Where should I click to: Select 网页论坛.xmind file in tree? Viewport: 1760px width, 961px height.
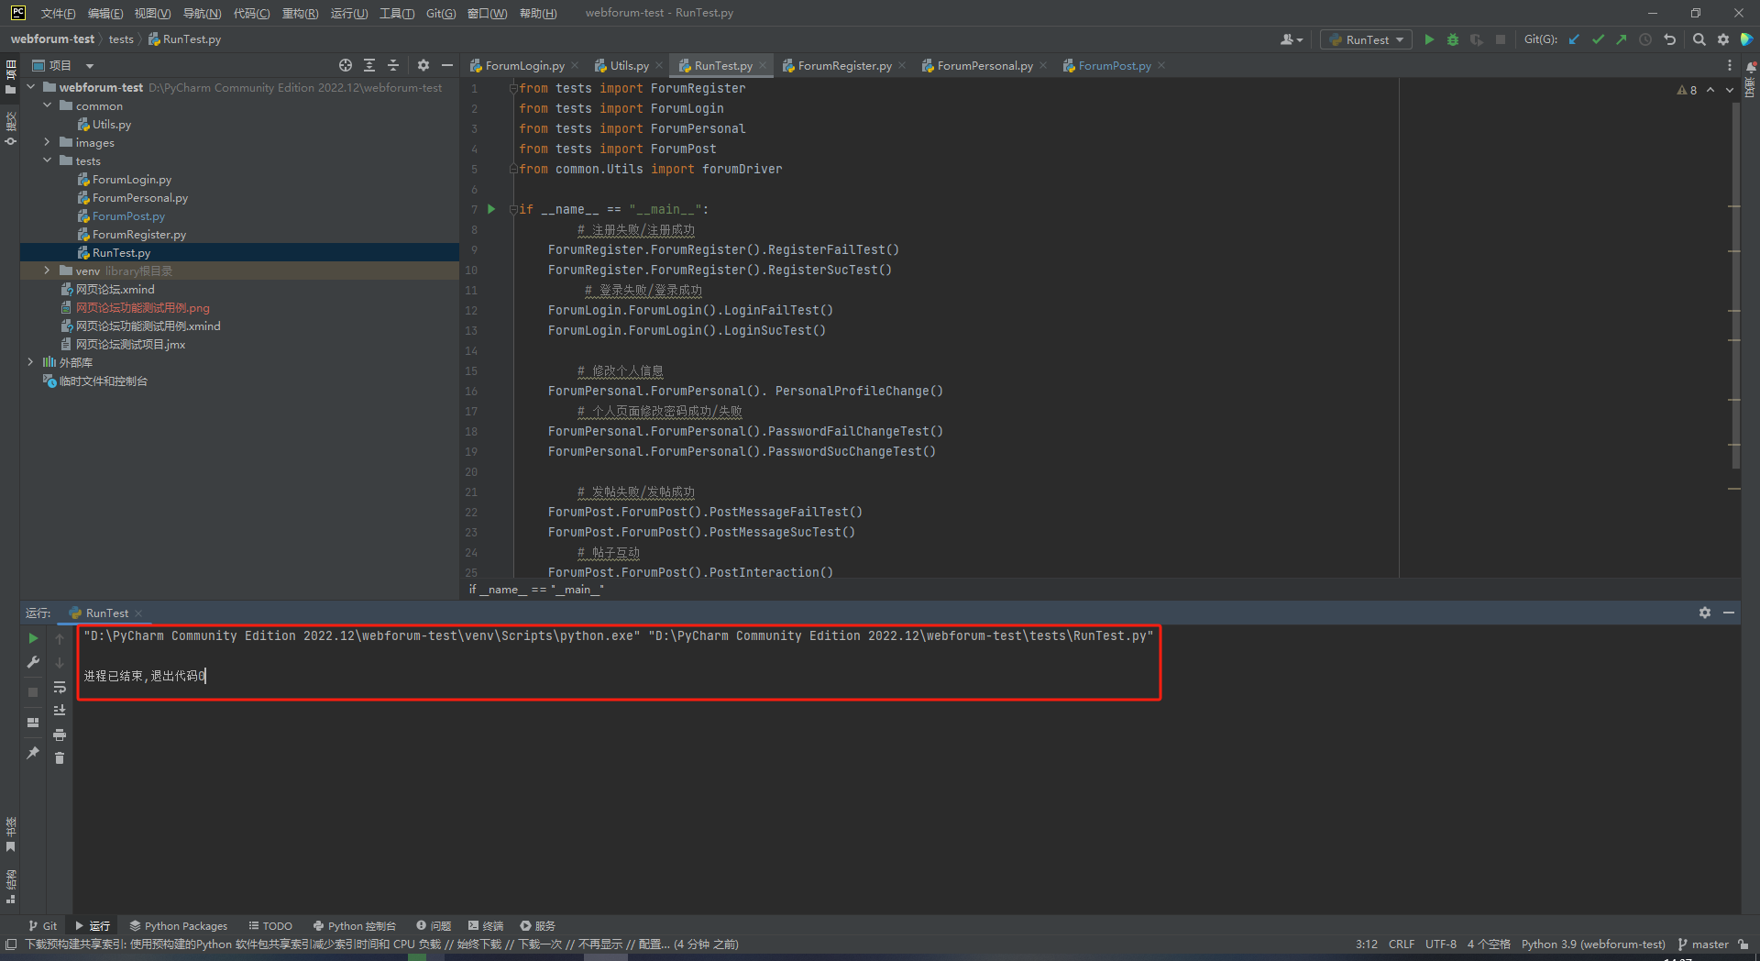115,289
